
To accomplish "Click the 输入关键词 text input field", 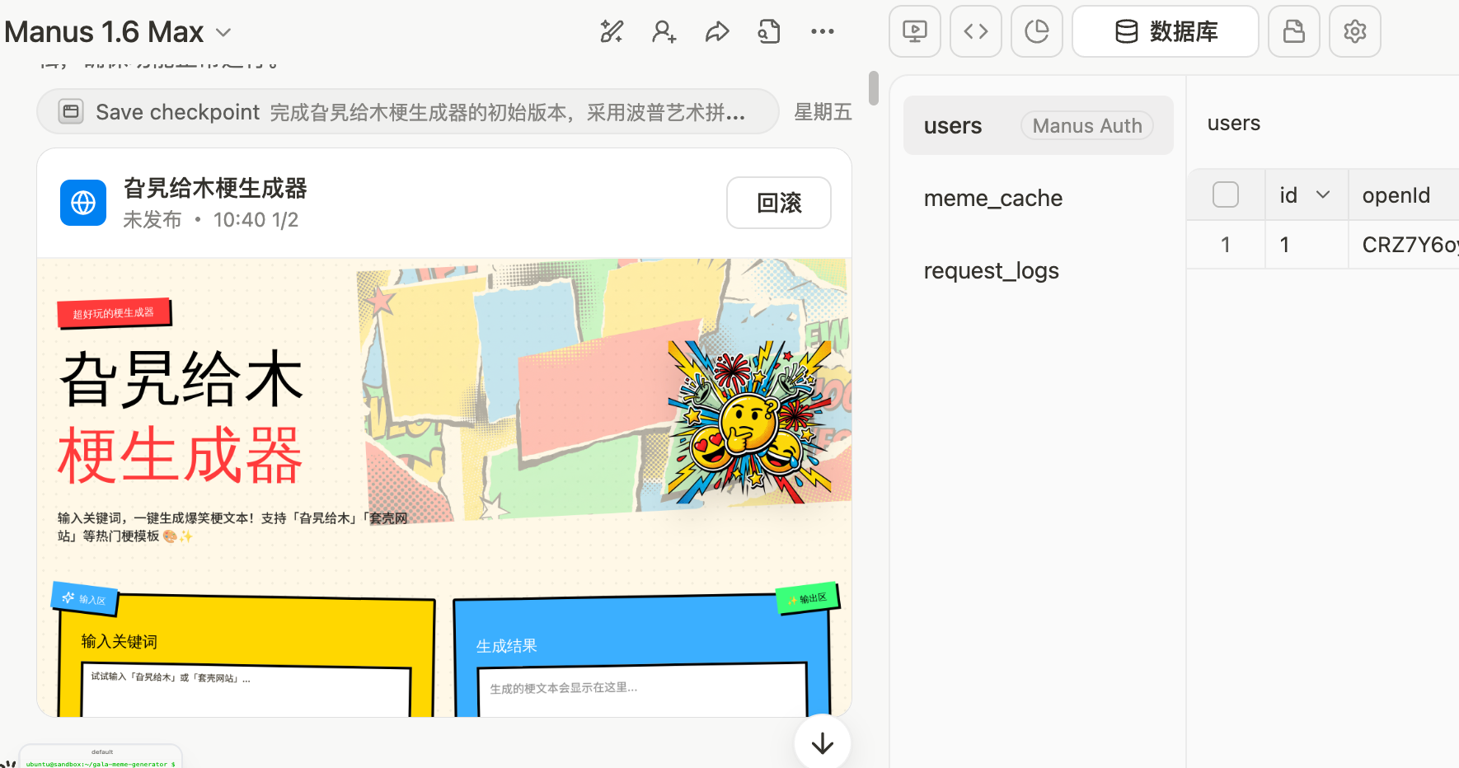I will [x=246, y=689].
